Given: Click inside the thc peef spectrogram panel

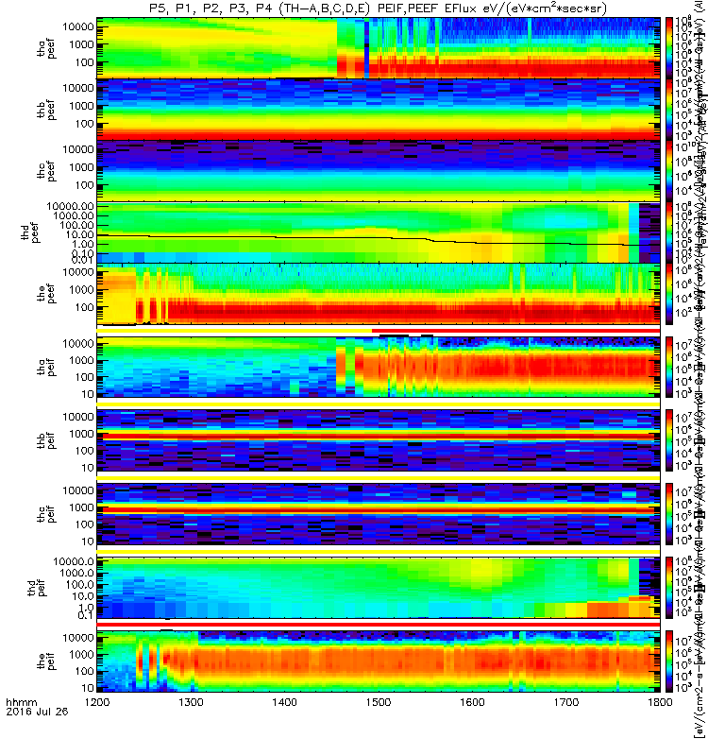Looking at the screenshot, I should 379,171.
